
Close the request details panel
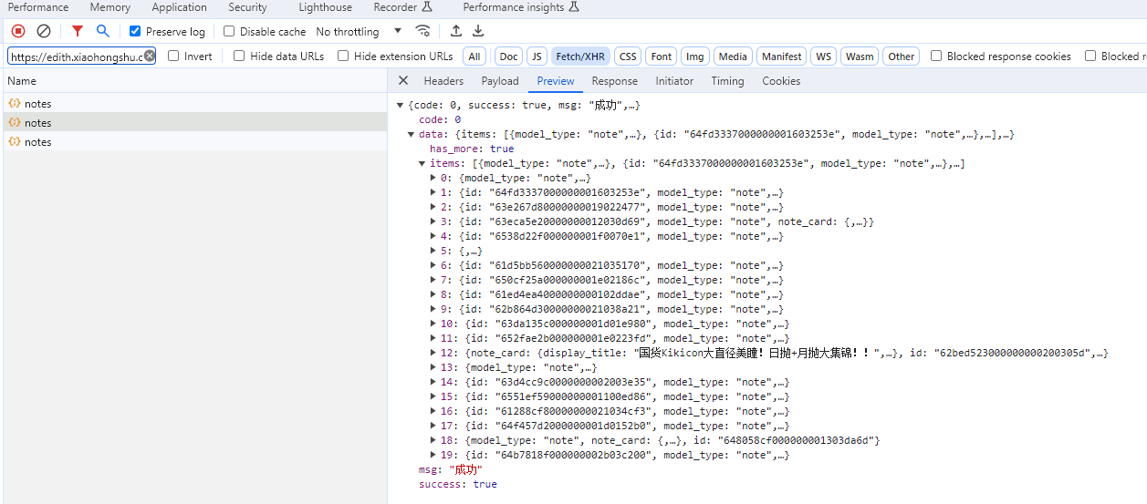tap(403, 80)
